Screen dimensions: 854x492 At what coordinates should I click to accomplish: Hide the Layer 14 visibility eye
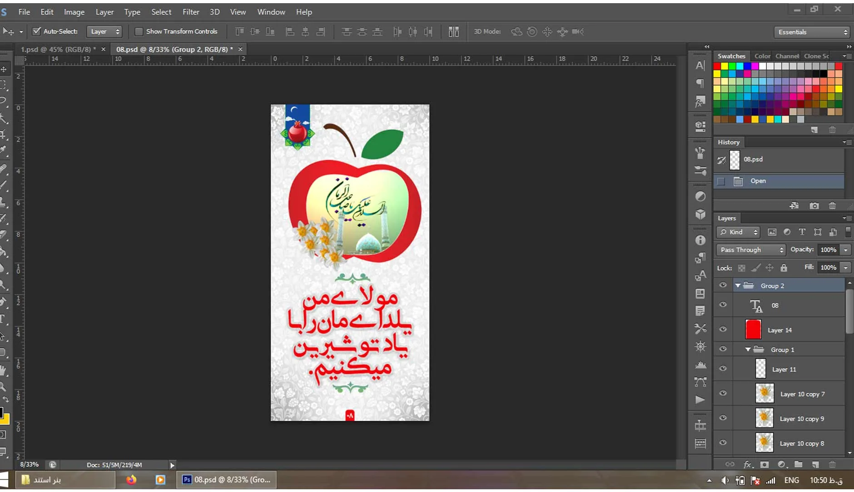pyautogui.click(x=723, y=330)
